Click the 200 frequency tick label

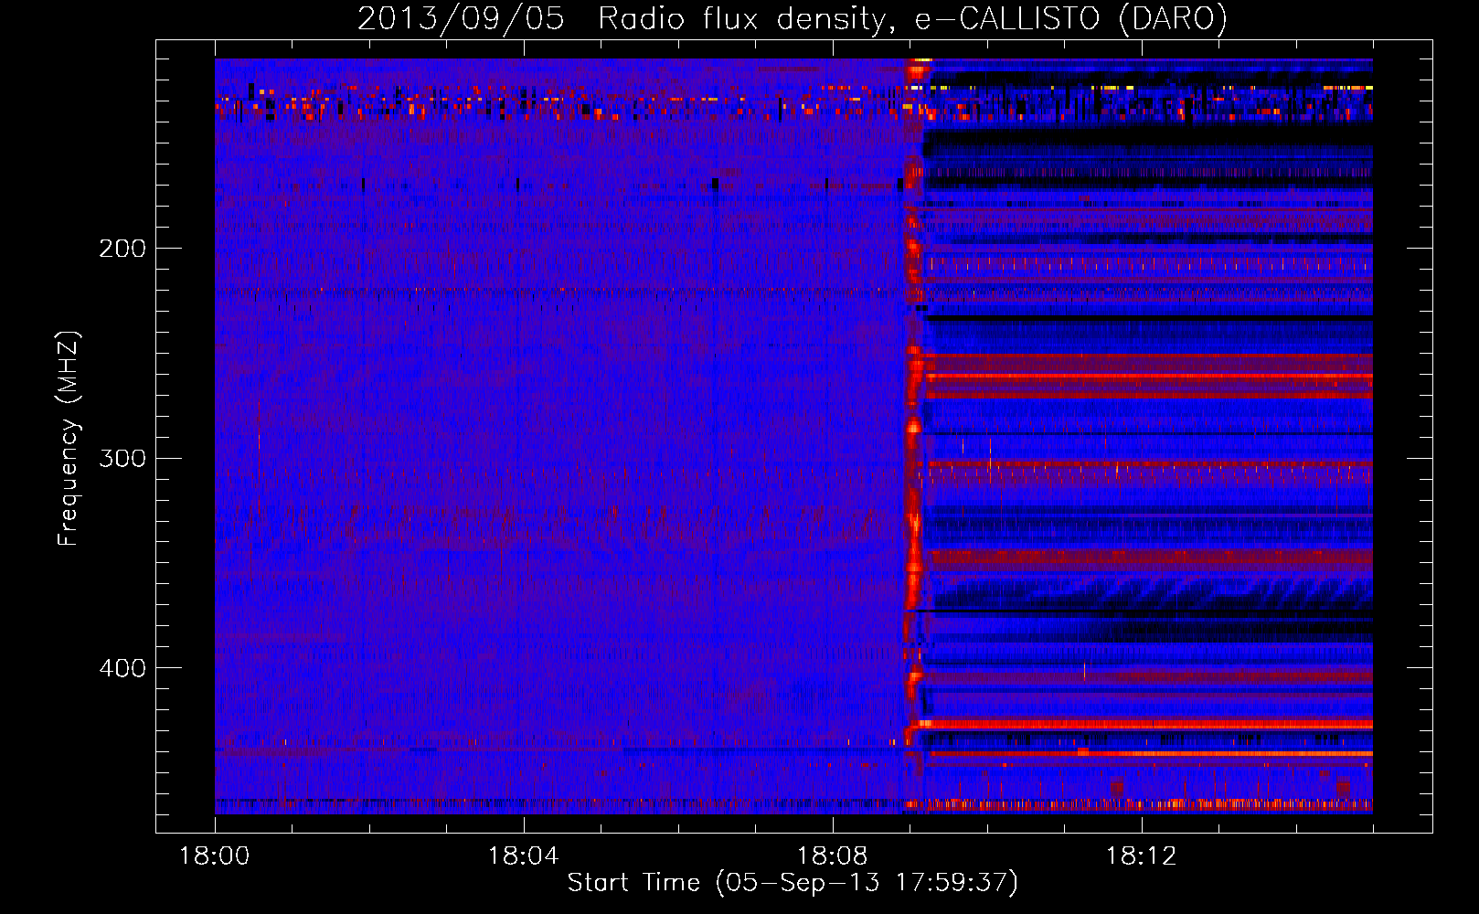tap(122, 249)
